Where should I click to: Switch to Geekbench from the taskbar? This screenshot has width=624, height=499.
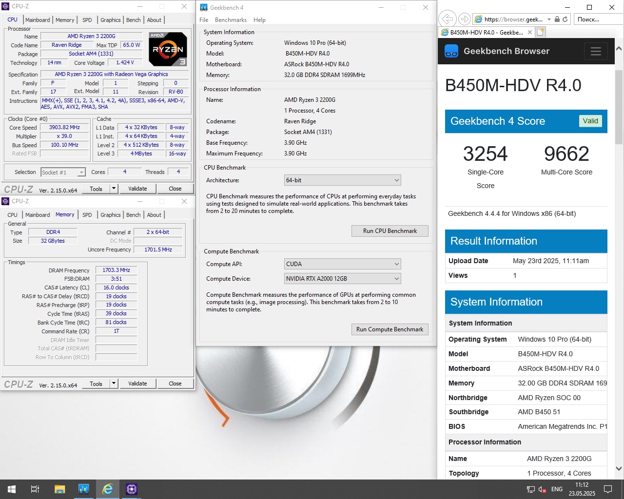tap(83, 489)
